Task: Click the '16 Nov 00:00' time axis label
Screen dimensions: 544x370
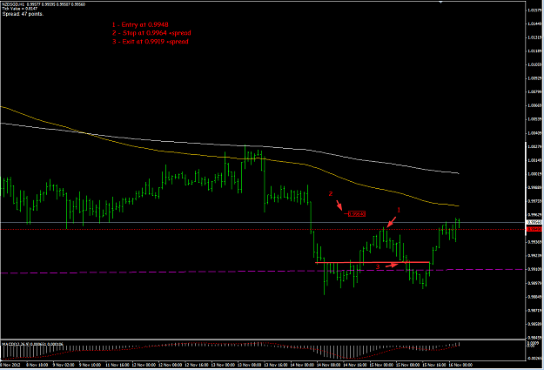Action: tap(460, 365)
